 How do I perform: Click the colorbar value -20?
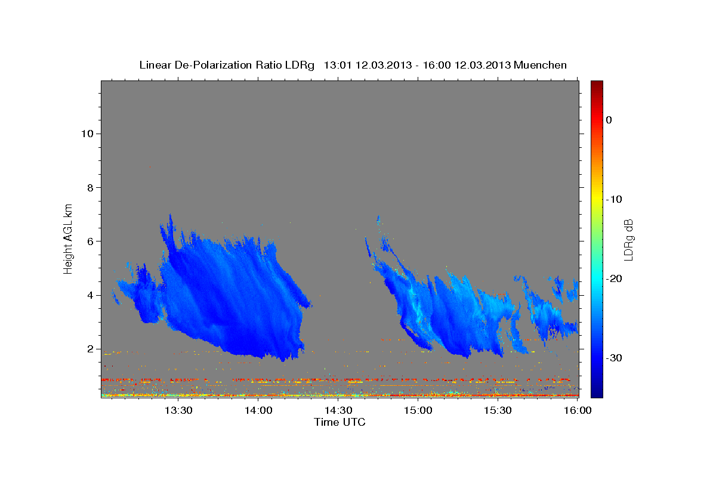pos(614,278)
